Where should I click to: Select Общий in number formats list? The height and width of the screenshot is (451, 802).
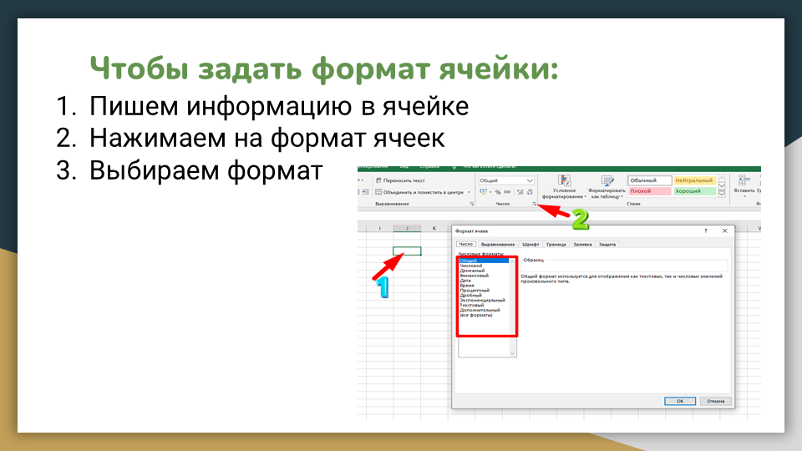pyautogui.click(x=484, y=261)
